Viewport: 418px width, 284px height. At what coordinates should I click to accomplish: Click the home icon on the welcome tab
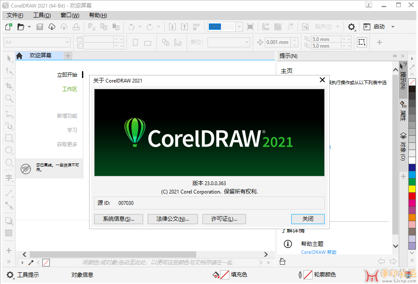(19, 56)
